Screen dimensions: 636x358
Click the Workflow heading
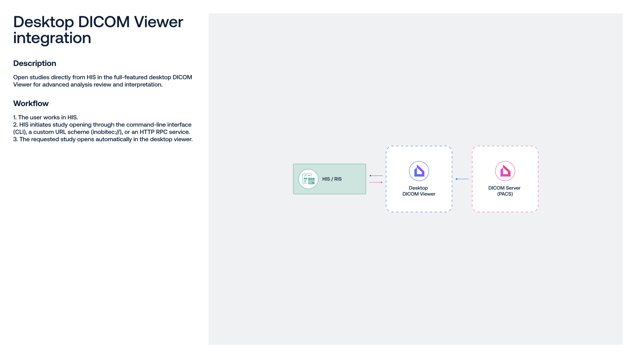[x=31, y=103]
